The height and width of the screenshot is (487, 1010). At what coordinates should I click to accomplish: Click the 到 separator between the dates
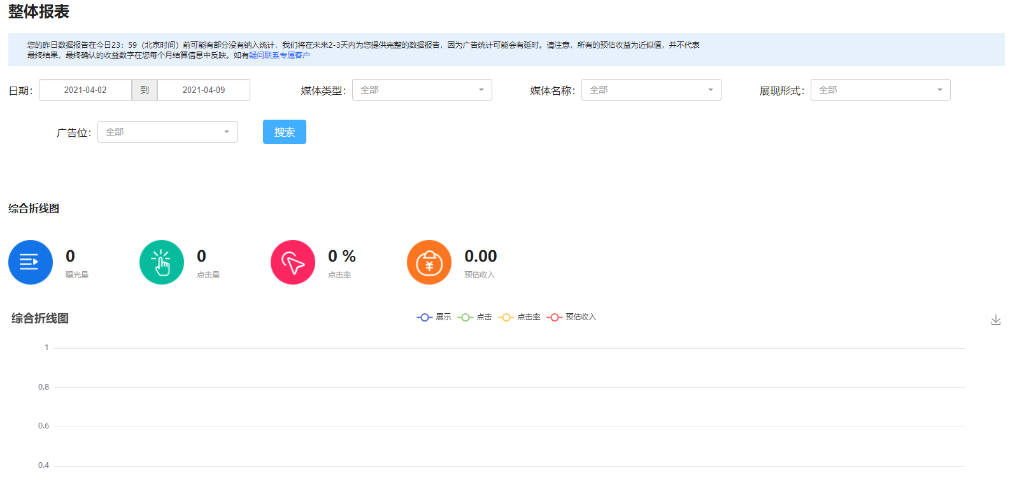[x=145, y=90]
